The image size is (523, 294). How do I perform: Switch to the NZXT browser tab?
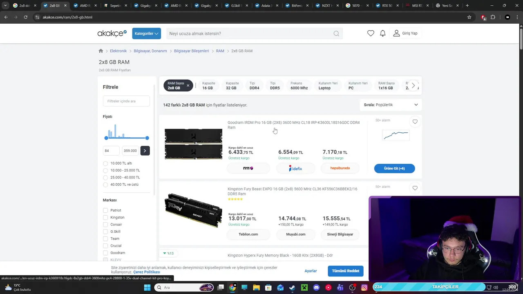click(327, 6)
